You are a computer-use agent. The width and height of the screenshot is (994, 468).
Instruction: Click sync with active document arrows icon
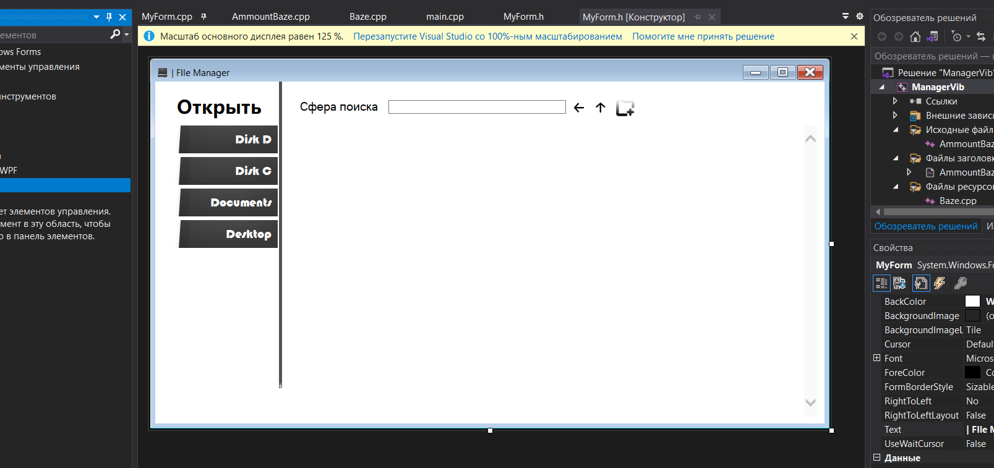[x=981, y=36]
